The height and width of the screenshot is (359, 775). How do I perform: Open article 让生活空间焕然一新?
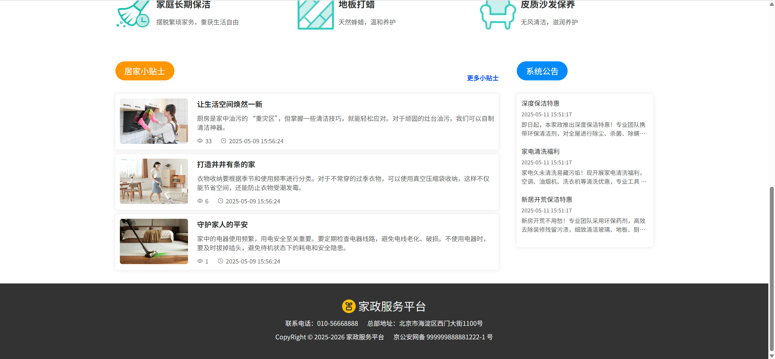(x=229, y=104)
